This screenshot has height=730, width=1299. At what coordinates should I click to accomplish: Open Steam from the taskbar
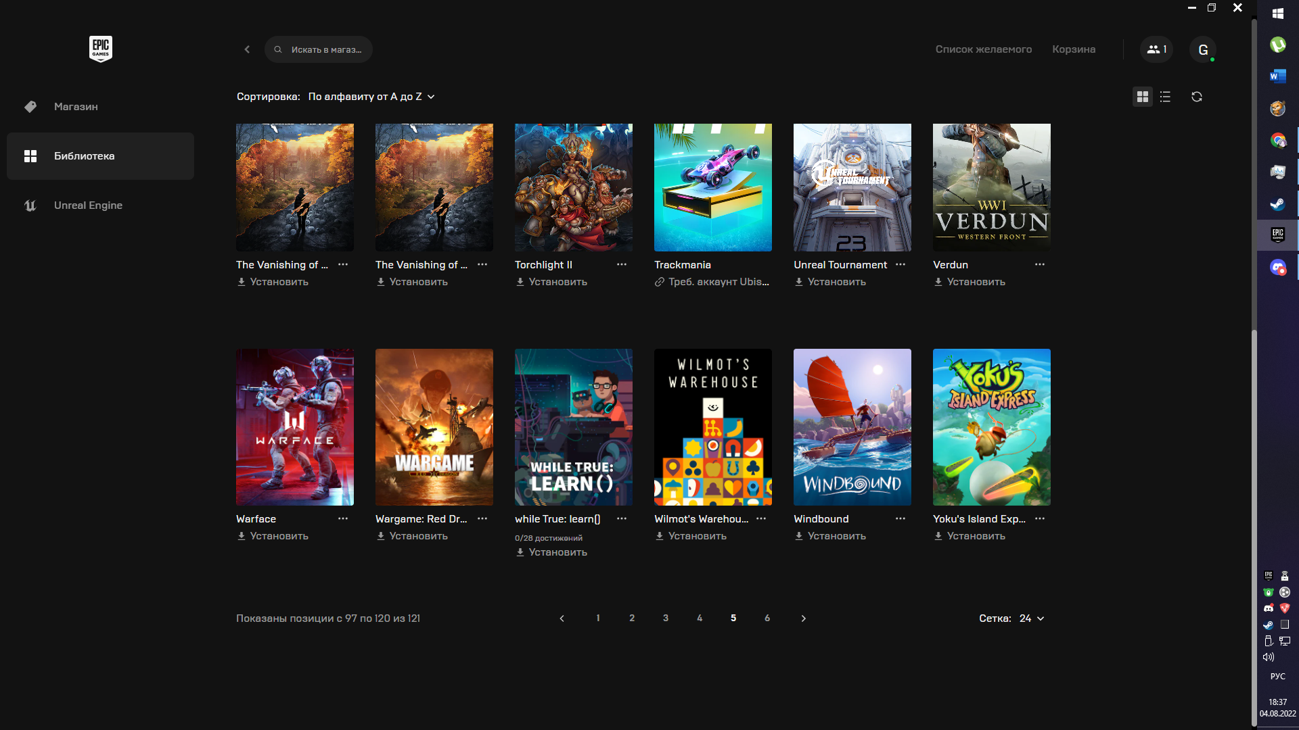[x=1278, y=203]
